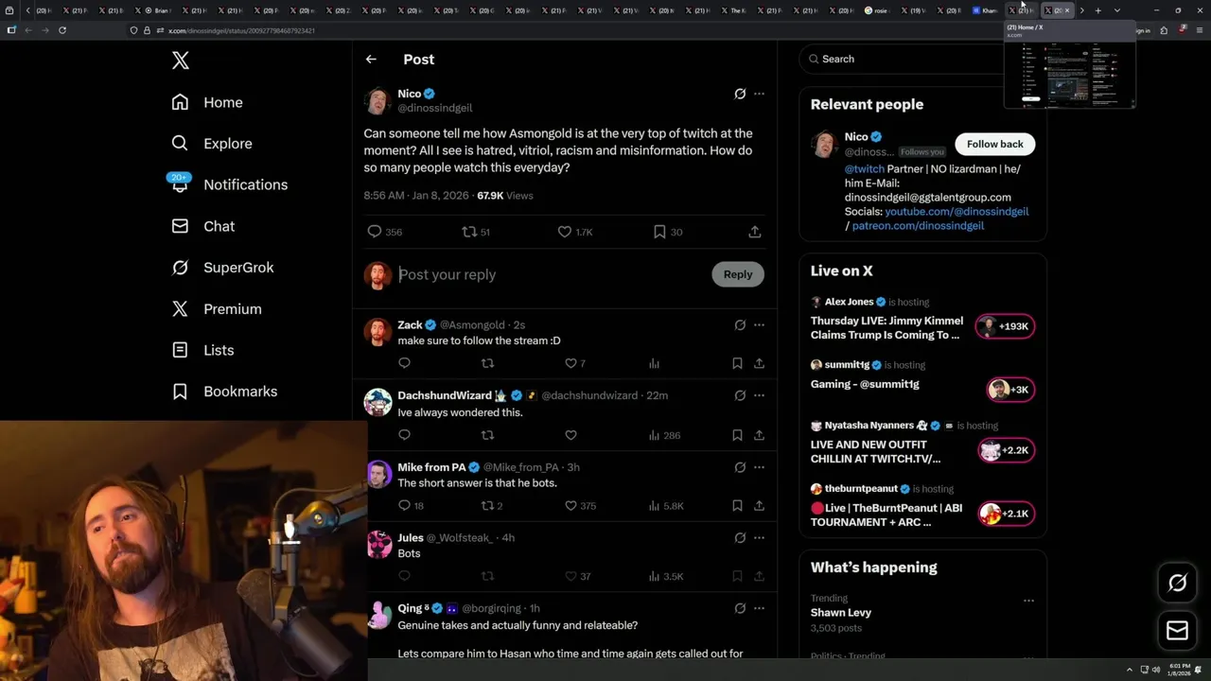Click Zack's profile avatar in replies
This screenshot has height=681, width=1211.
tap(377, 333)
